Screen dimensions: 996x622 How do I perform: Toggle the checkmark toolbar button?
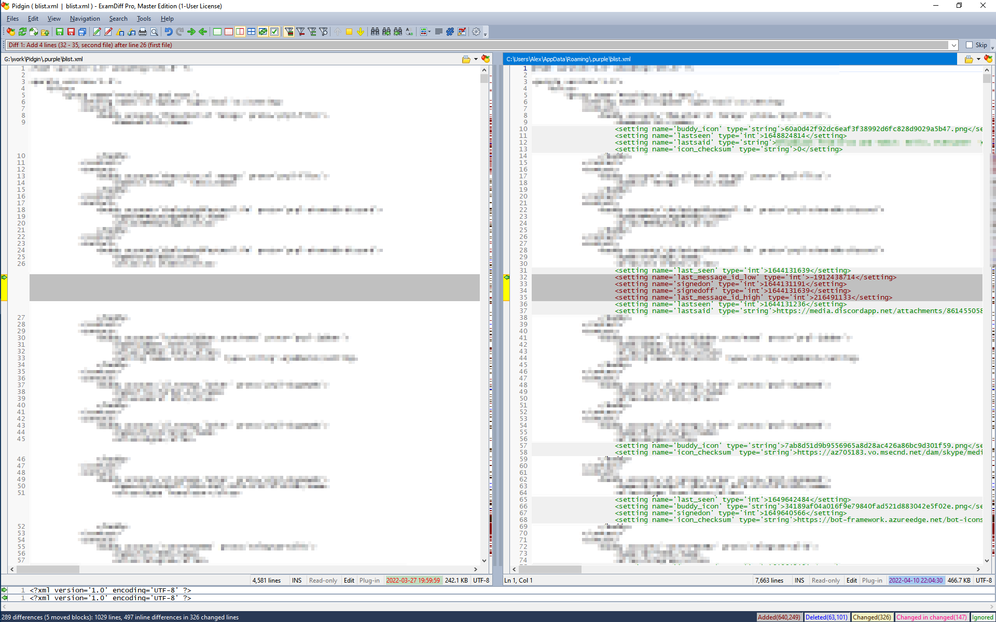click(x=274, y=32)
